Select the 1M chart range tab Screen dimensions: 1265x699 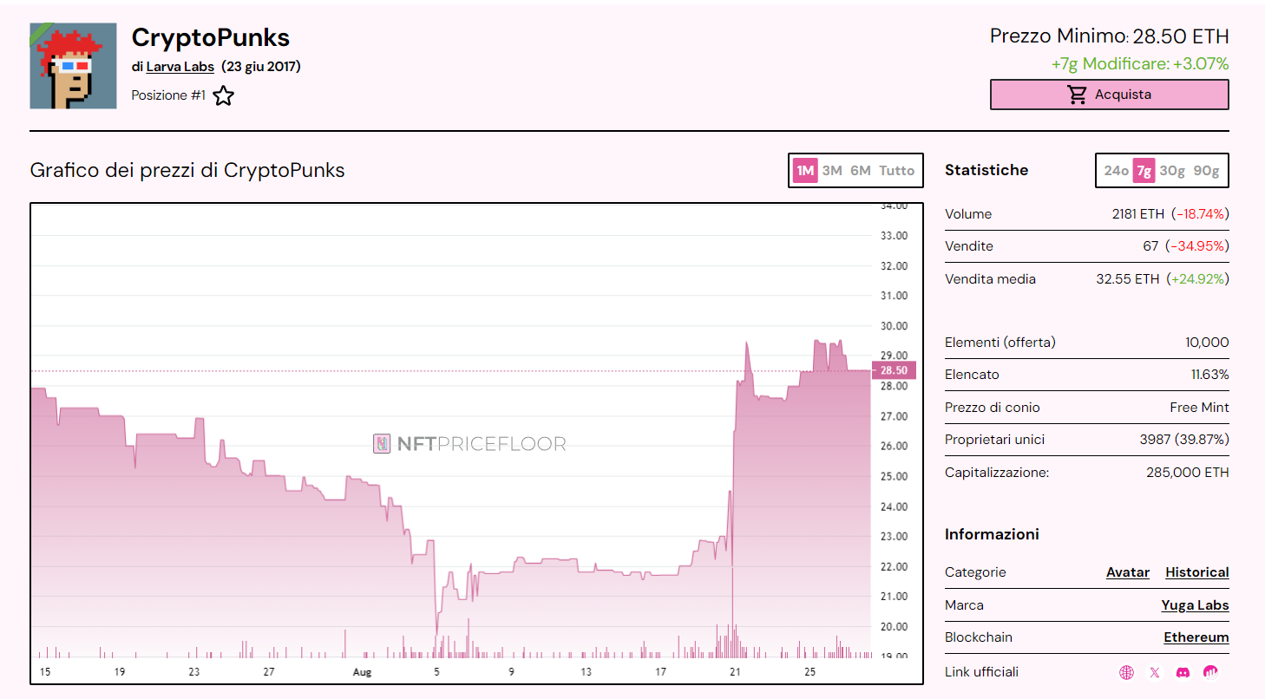click(805, 170)
